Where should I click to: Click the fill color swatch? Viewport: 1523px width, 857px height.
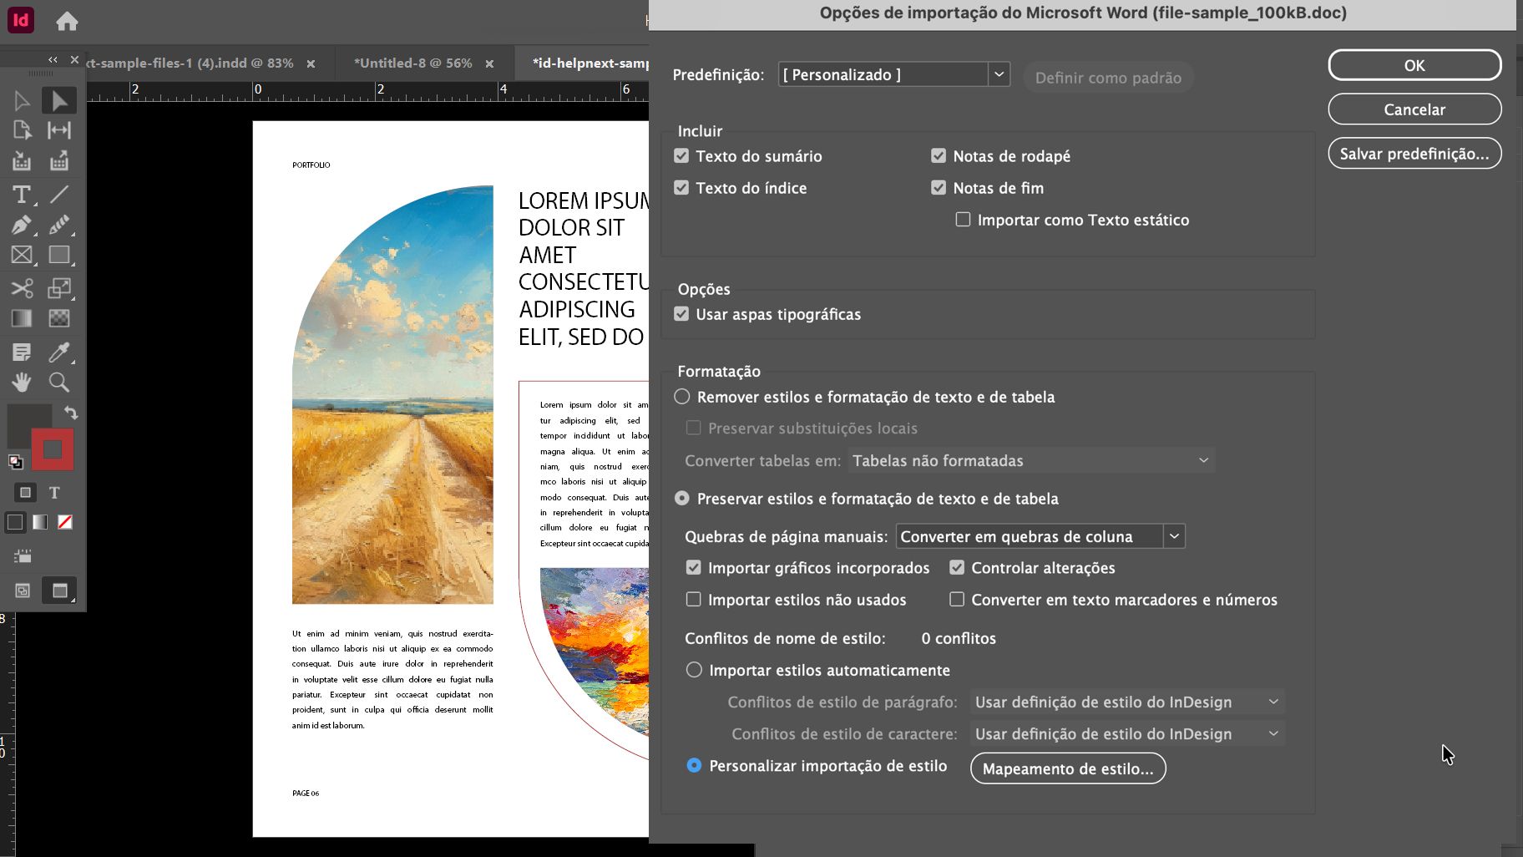point(27,422)
